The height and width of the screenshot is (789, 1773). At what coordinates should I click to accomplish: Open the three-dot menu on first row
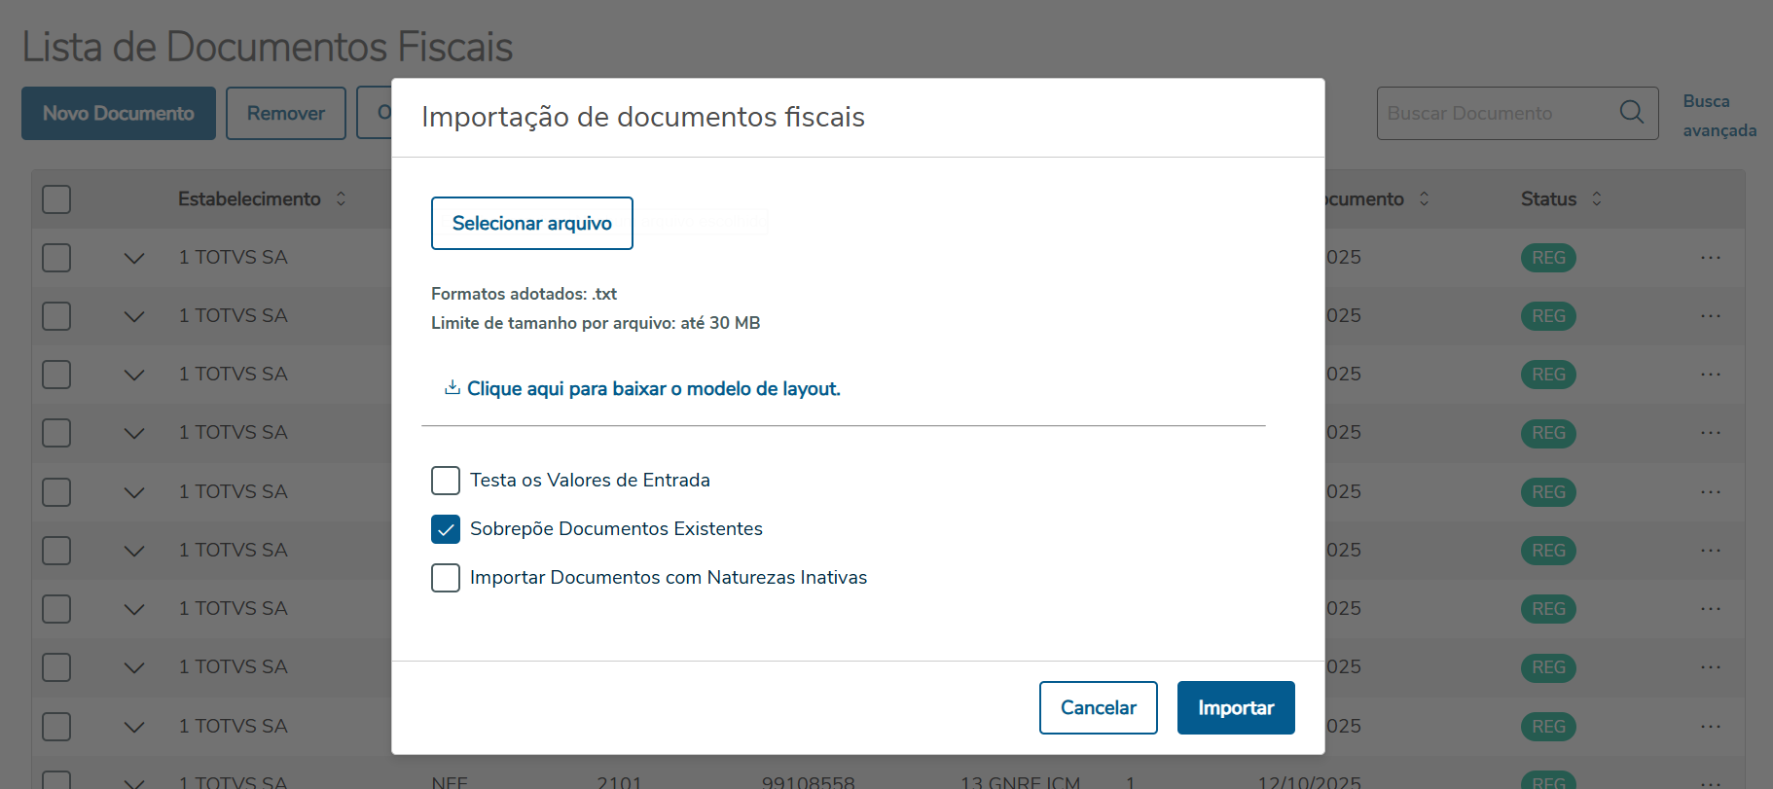[x=1711, y=258]
